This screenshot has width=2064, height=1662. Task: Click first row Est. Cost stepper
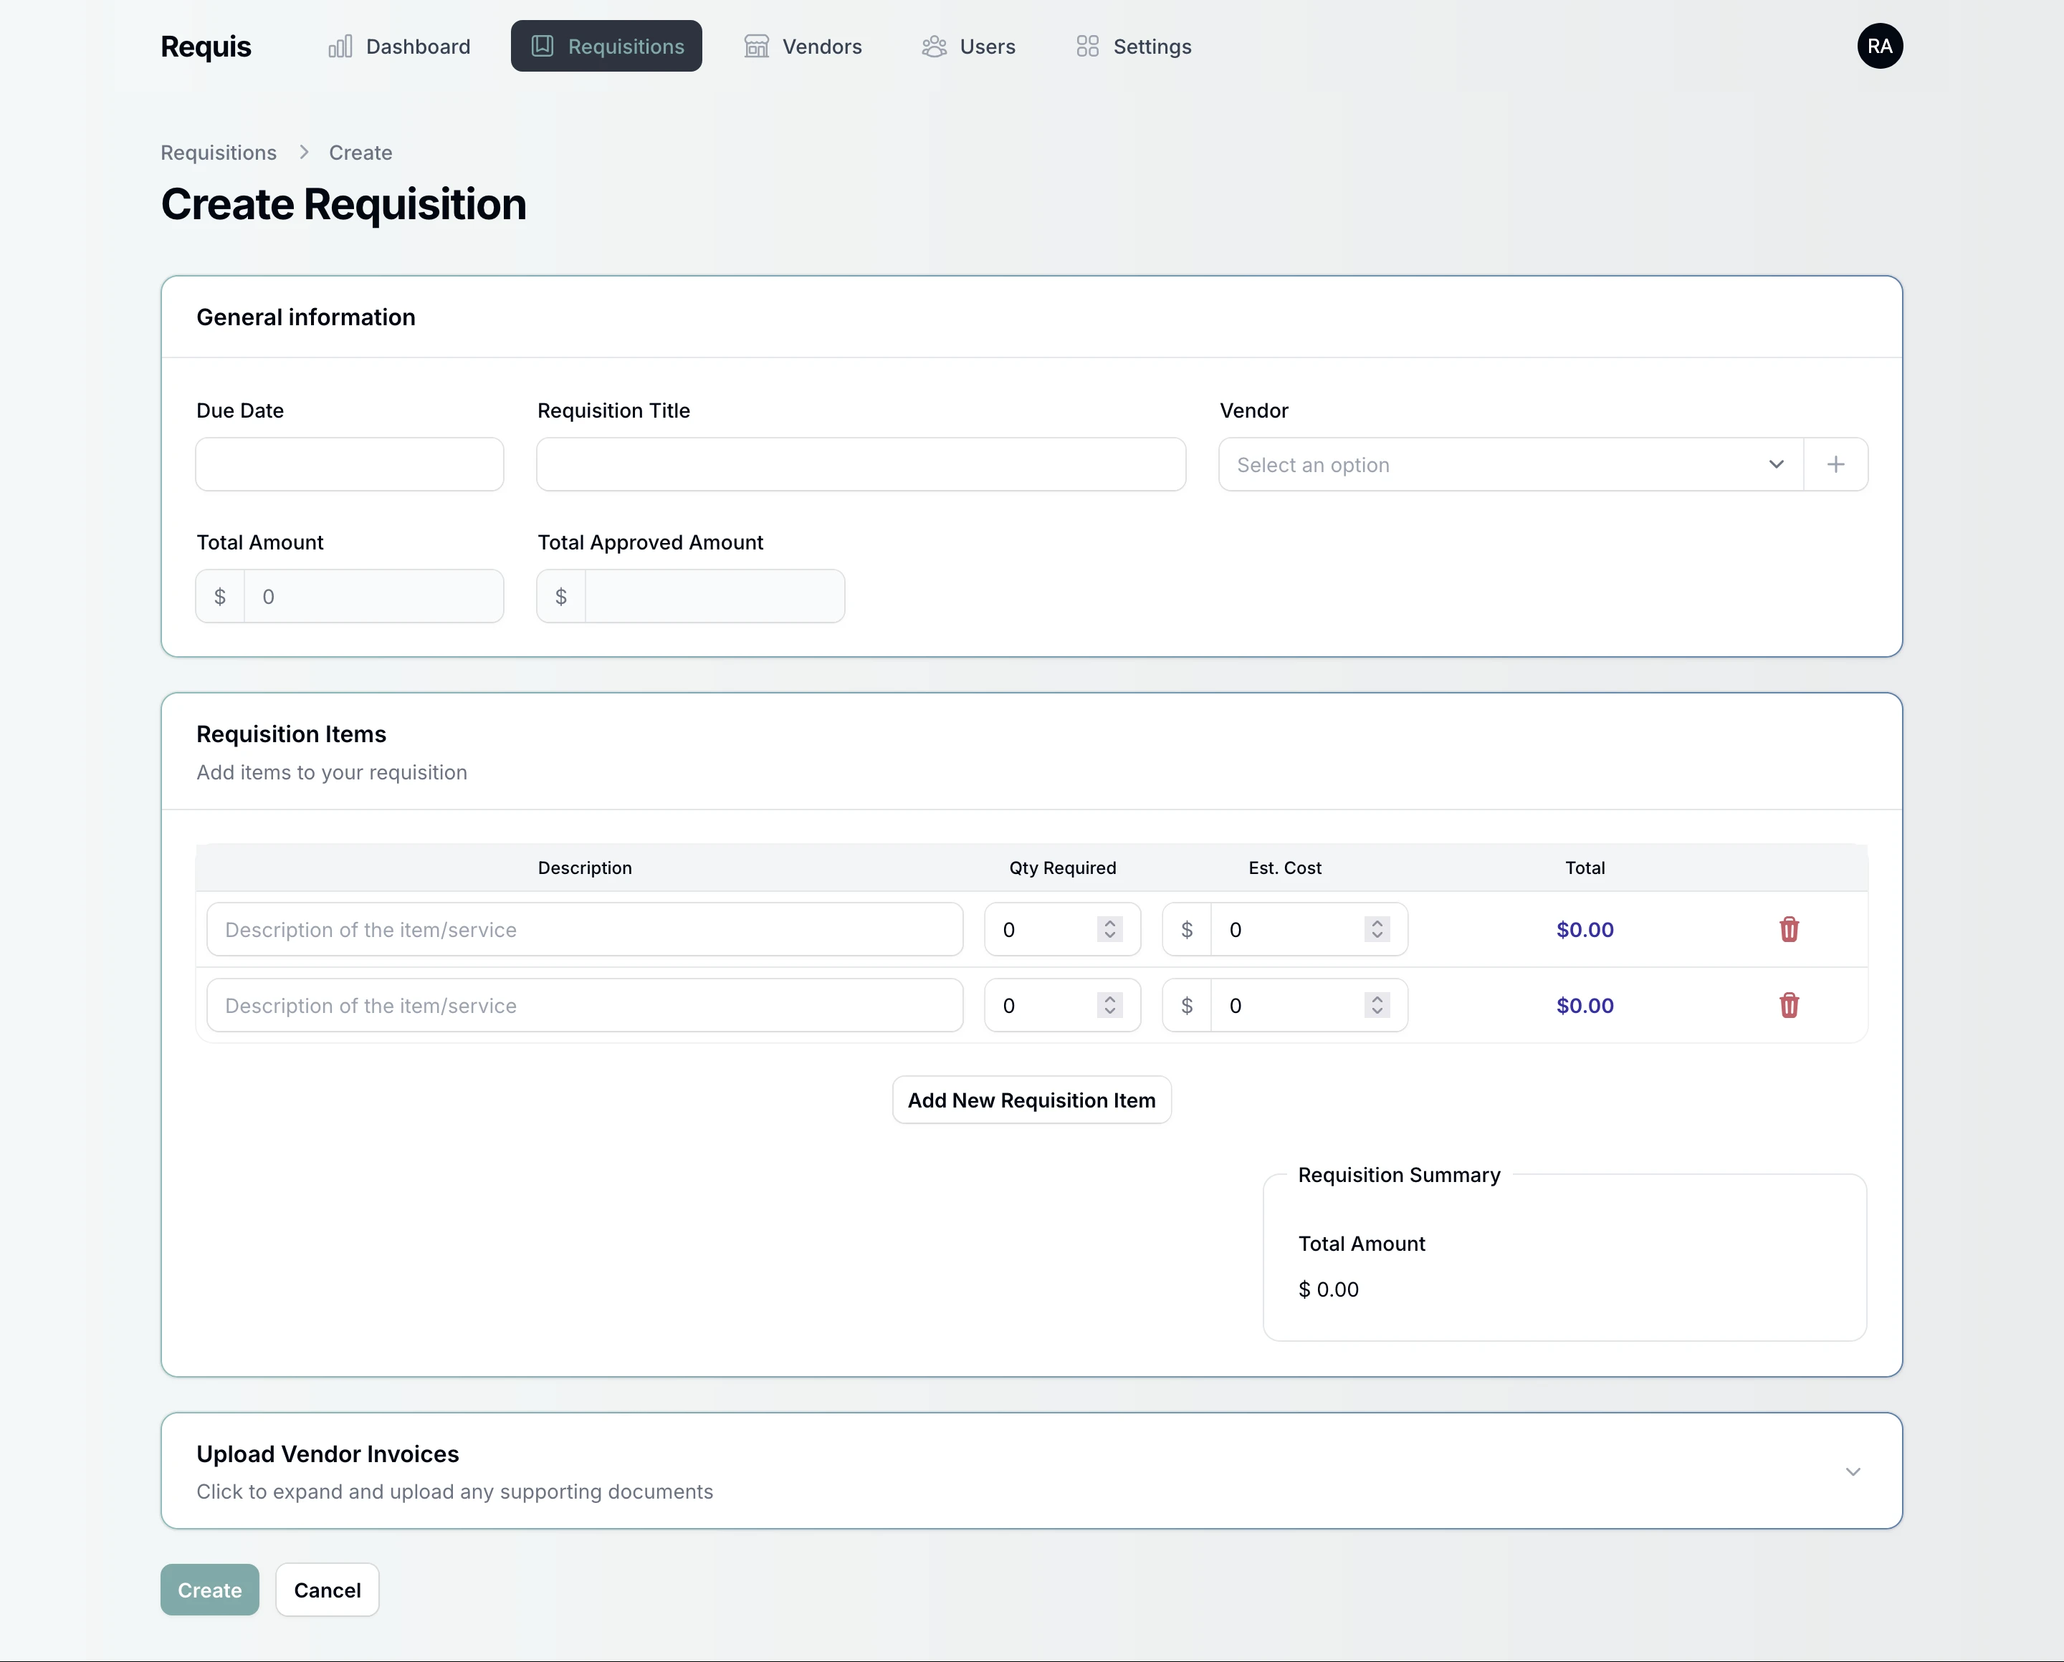1376,928
